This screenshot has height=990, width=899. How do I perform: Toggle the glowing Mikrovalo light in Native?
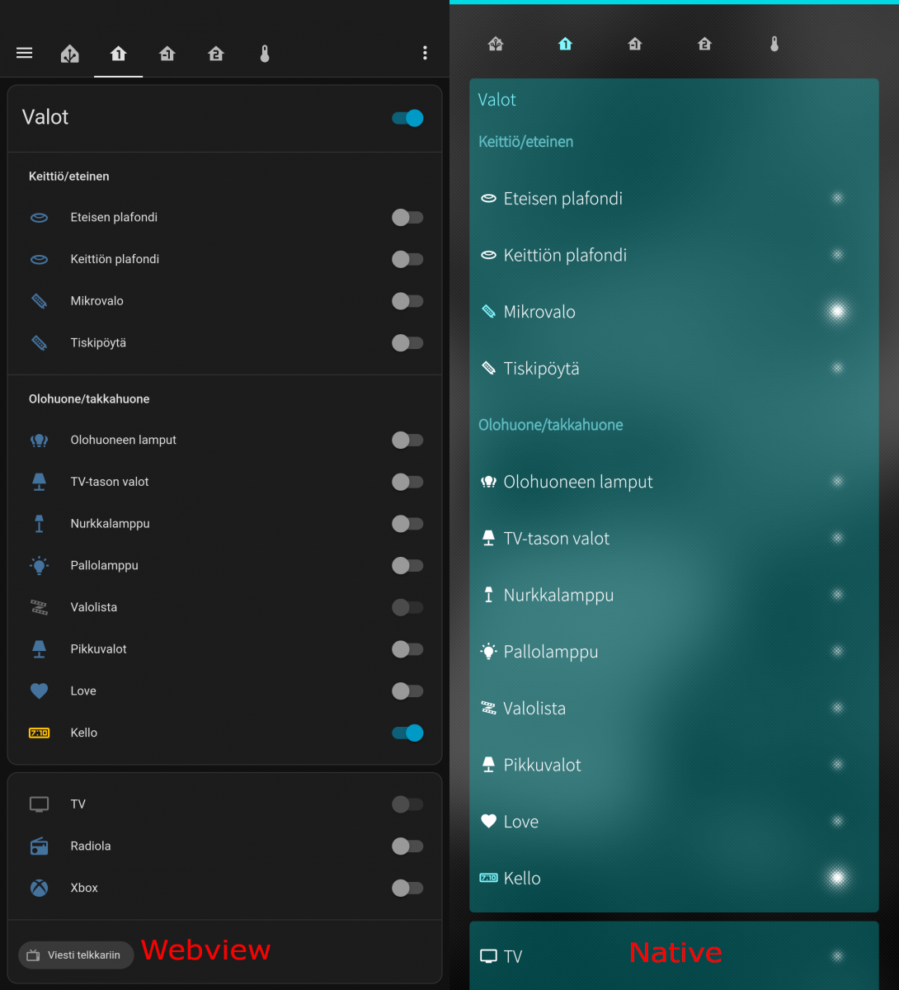[837, 311]
